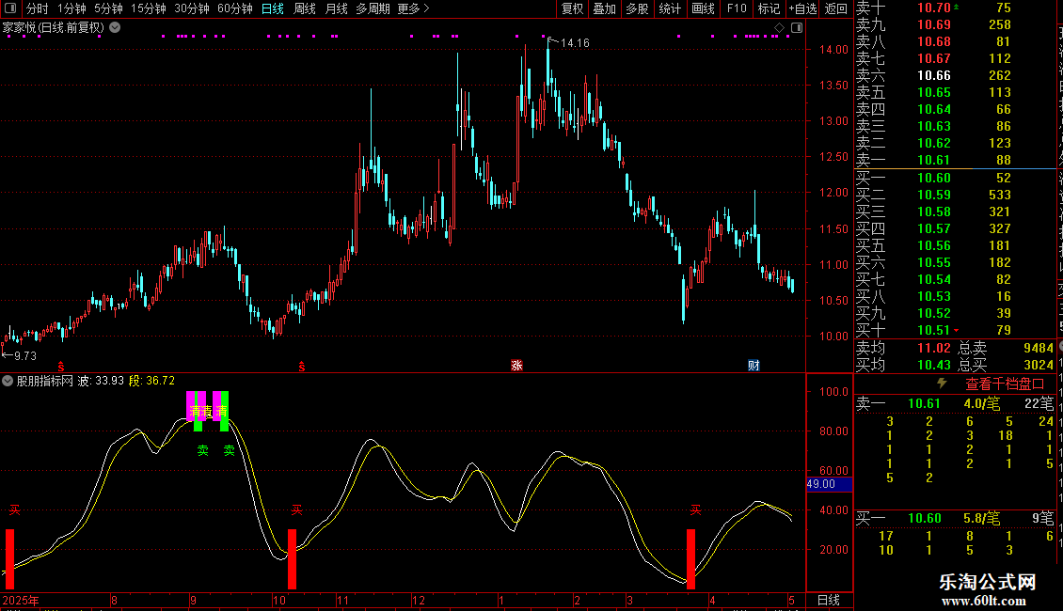Viewport: 1063px width, 611px height.
Task: Open the 统计 statistics button
Action: pos(670,8)
